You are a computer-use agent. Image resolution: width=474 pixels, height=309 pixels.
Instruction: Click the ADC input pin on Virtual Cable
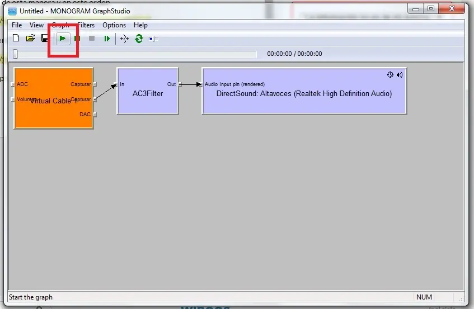(12, 84)
